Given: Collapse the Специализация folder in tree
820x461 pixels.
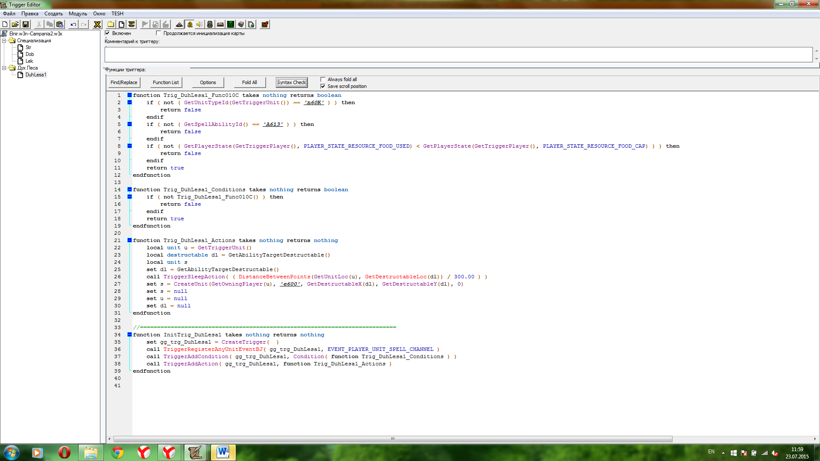Looking at the screenshot, I should click(4, 41).
